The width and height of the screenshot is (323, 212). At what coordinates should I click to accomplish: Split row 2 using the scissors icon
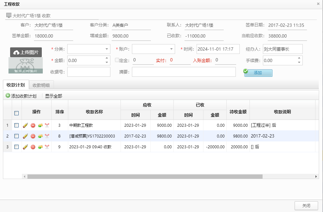coord(47,136)
